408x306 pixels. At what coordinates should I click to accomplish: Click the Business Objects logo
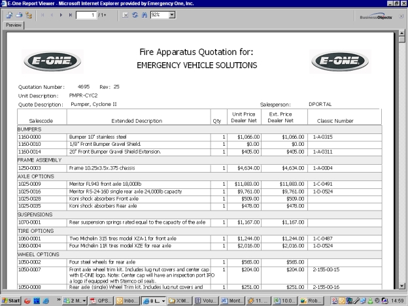tap(376, 16)
